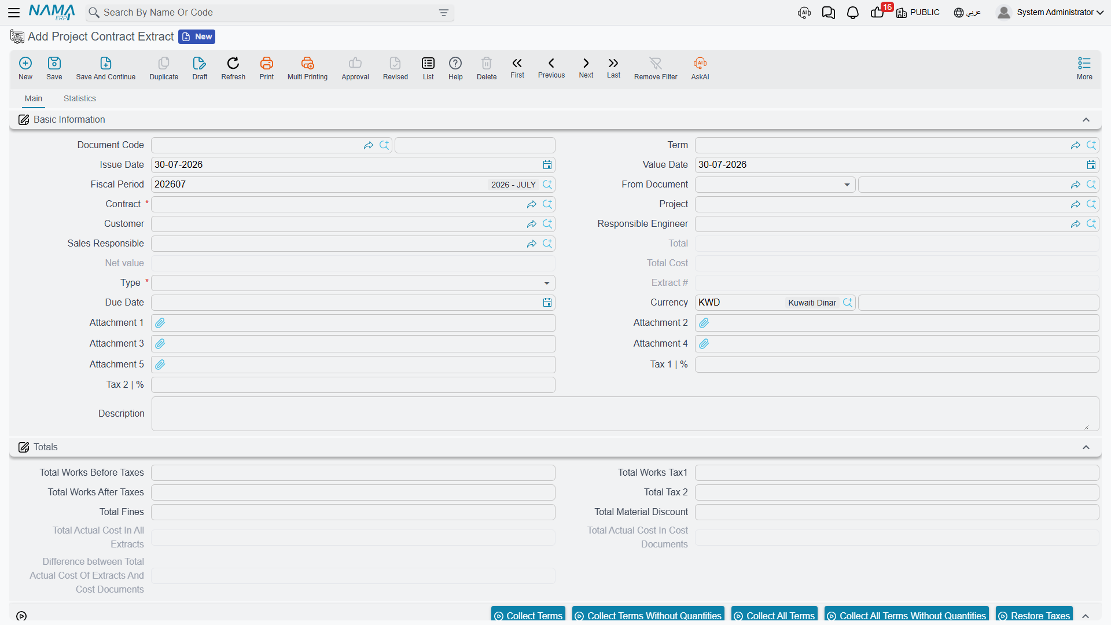Jump to Last record
1111x625 pixels.
613,67
